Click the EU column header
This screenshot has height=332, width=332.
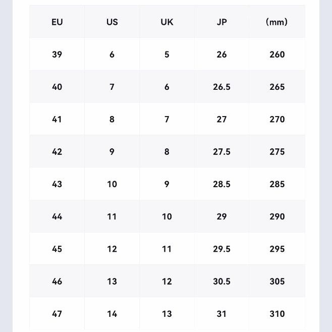57,22
